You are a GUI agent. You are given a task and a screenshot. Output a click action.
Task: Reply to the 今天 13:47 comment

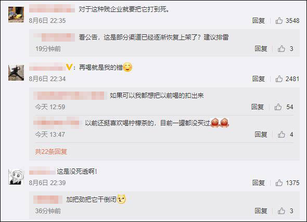pyautogui.click(x=261, y=134)
